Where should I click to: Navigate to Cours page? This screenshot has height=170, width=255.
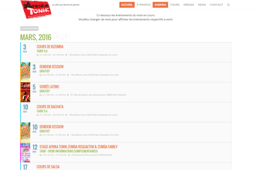[x=175, y=5]
